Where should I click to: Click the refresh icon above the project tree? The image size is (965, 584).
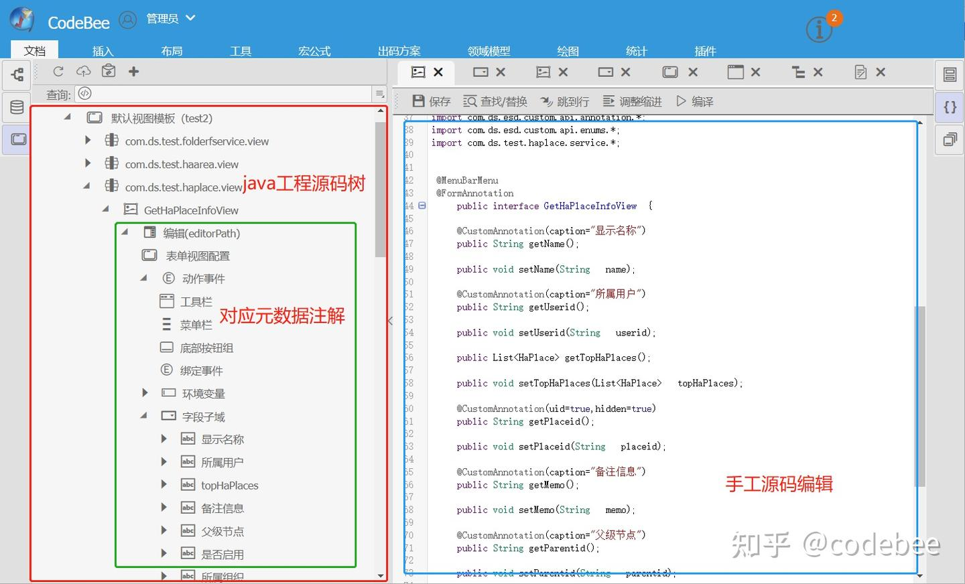(58, 71)
